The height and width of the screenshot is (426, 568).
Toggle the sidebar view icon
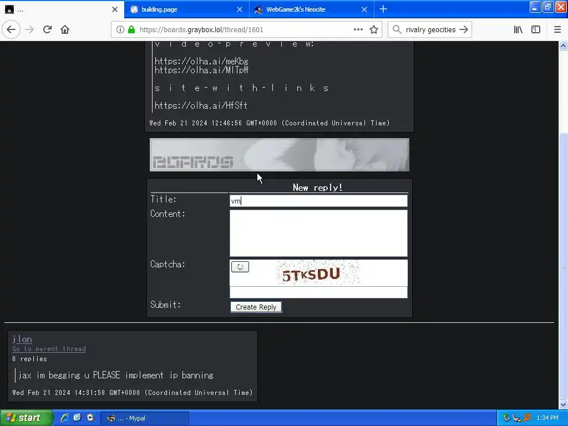point(536,30)
